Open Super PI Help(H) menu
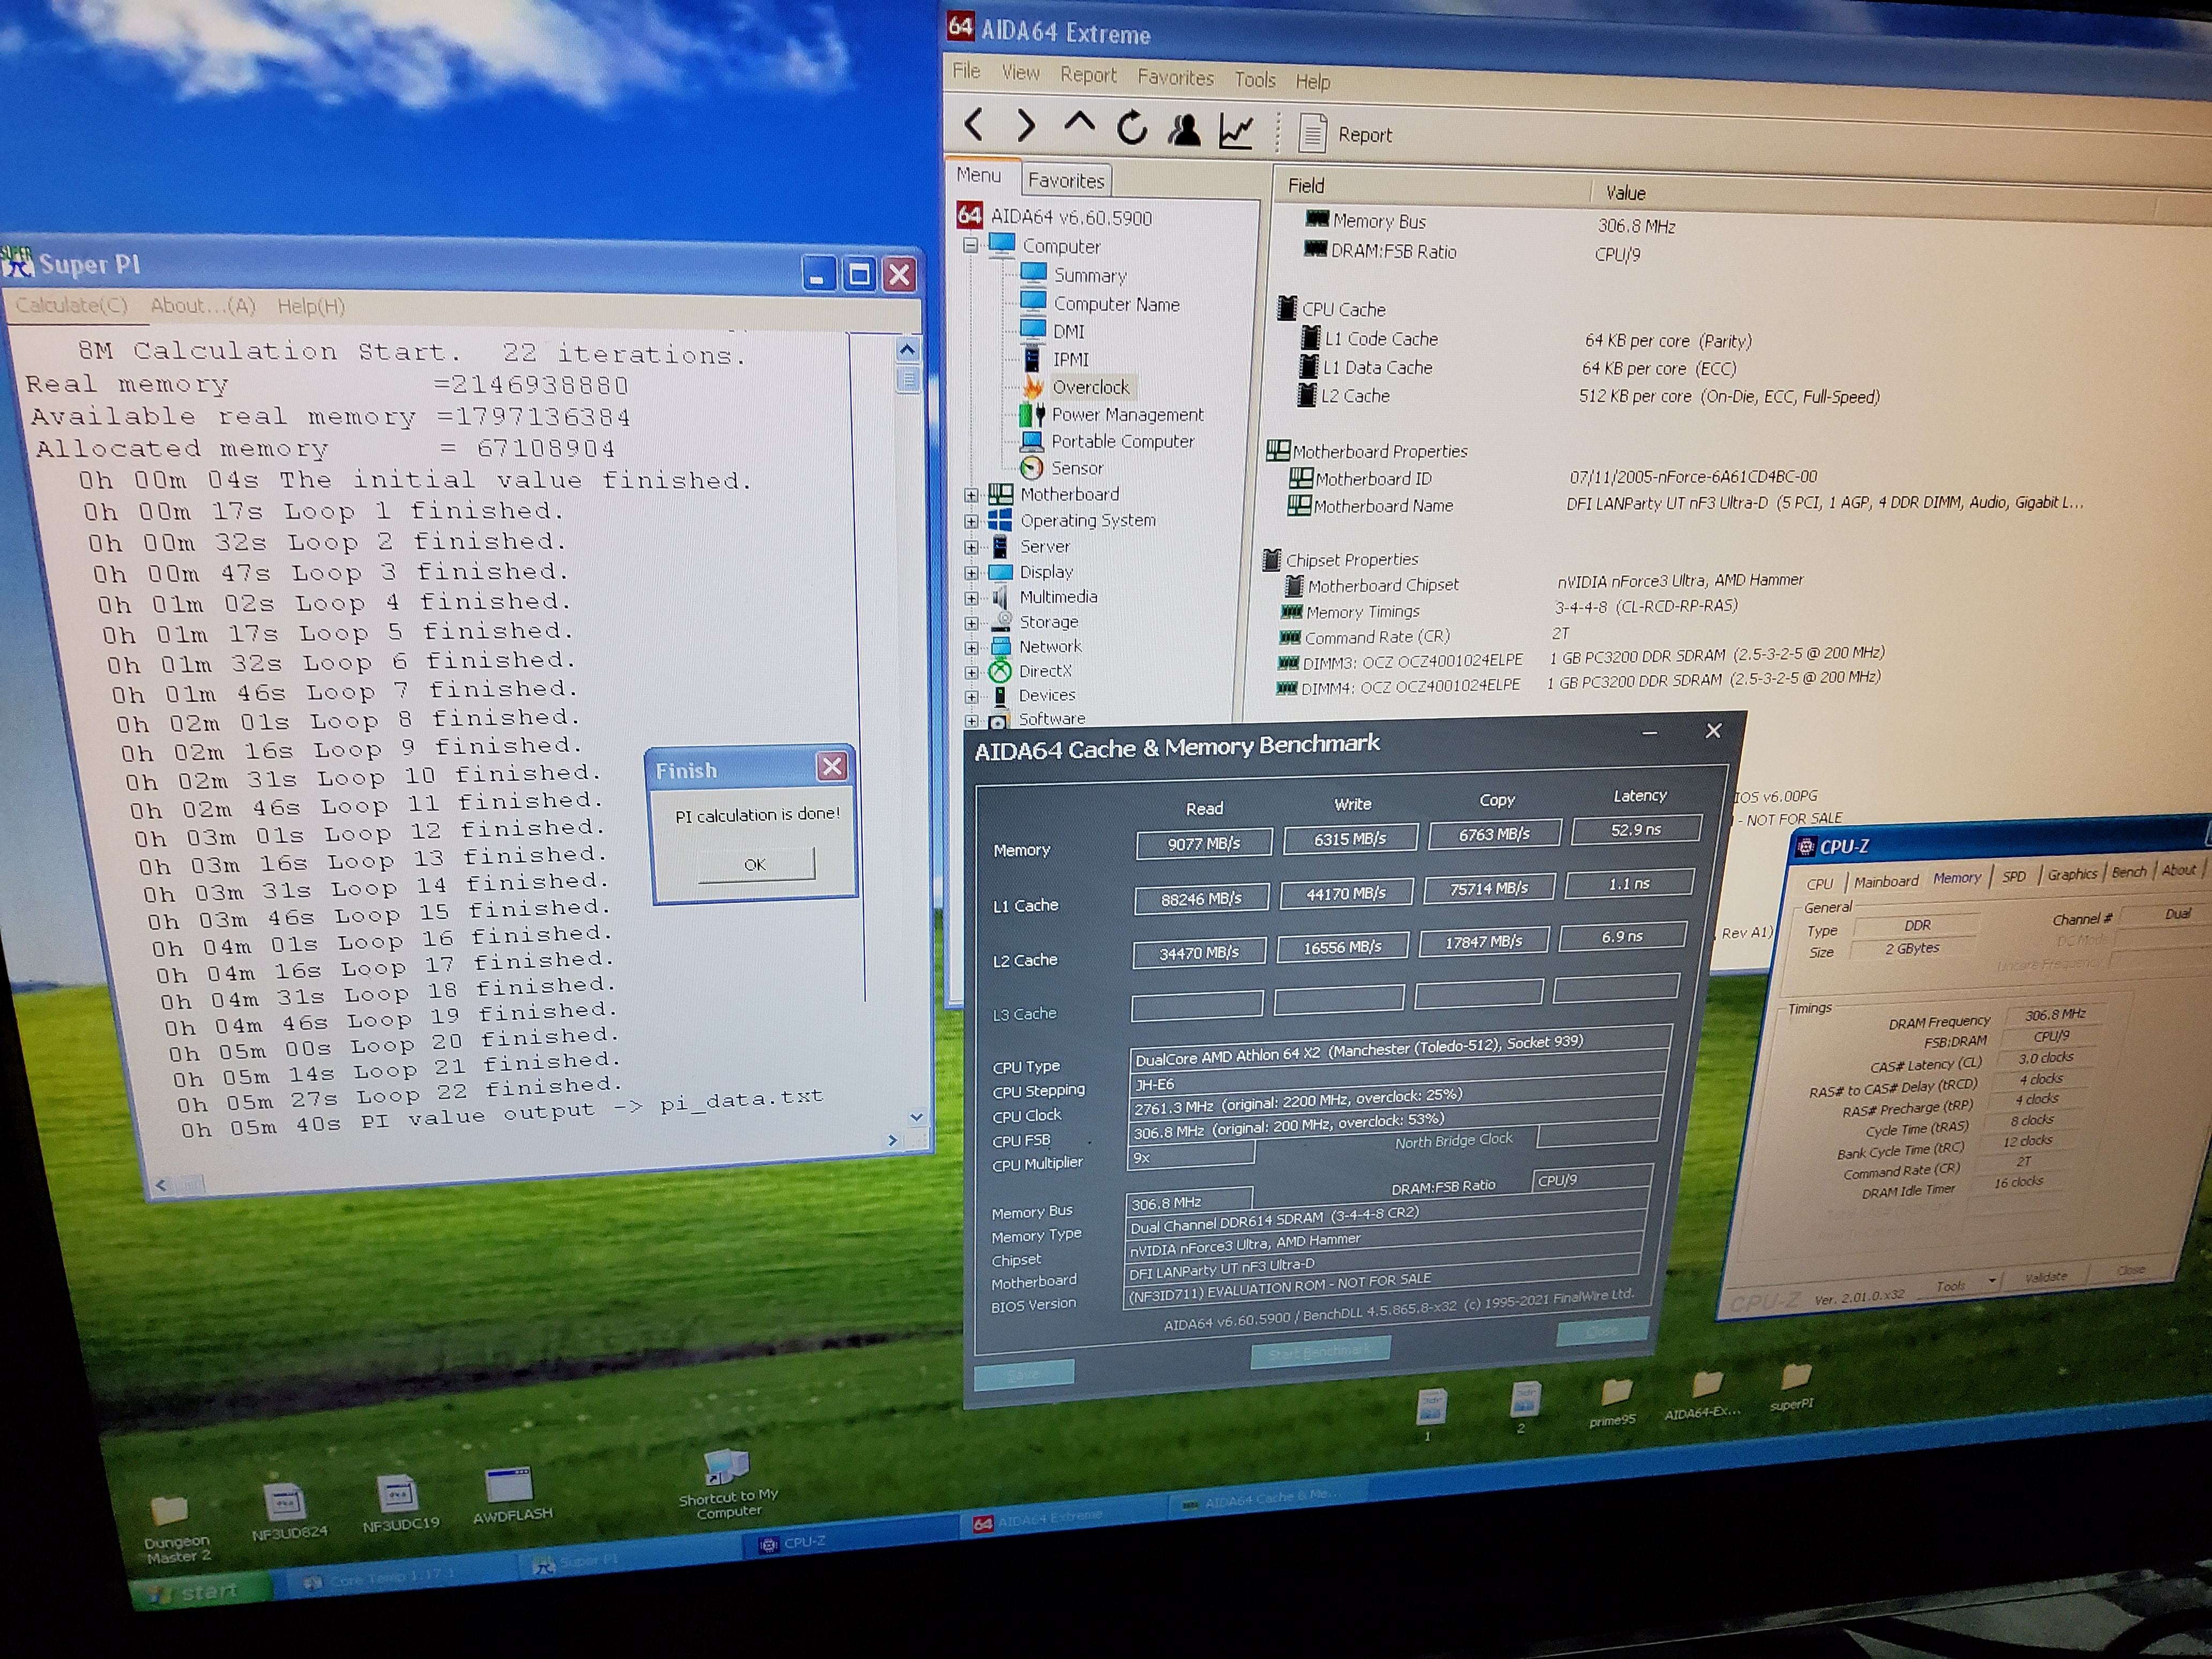This screenshot has height=1659, width=2212. click(311, 306)
